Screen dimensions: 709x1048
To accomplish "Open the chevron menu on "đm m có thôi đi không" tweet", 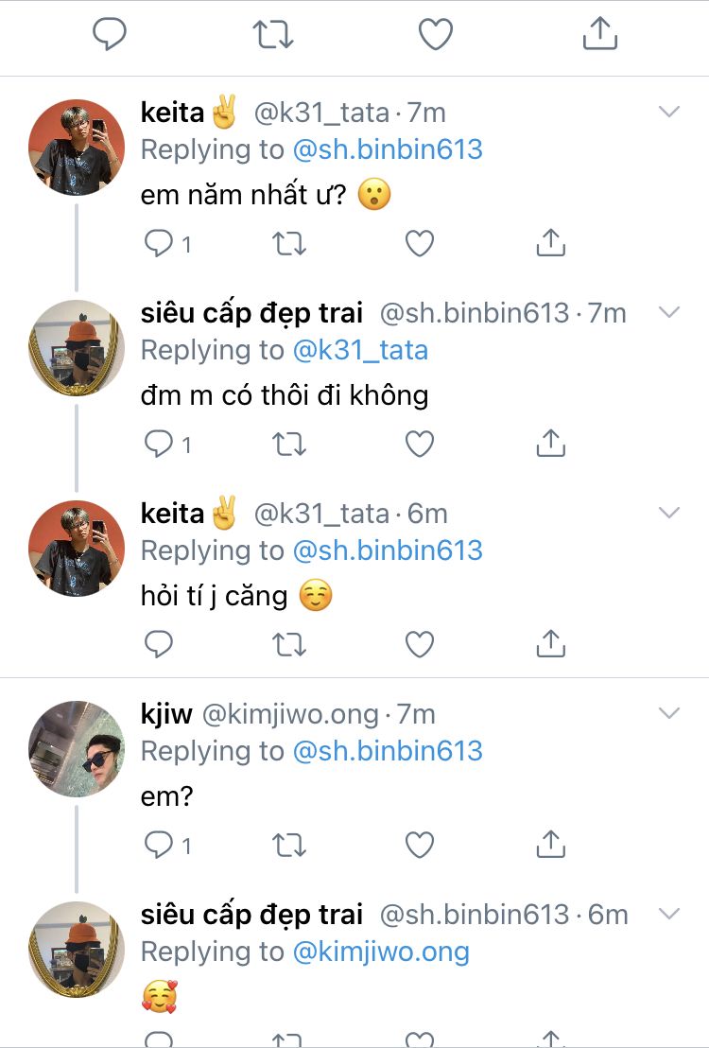I will pos(669,312).
